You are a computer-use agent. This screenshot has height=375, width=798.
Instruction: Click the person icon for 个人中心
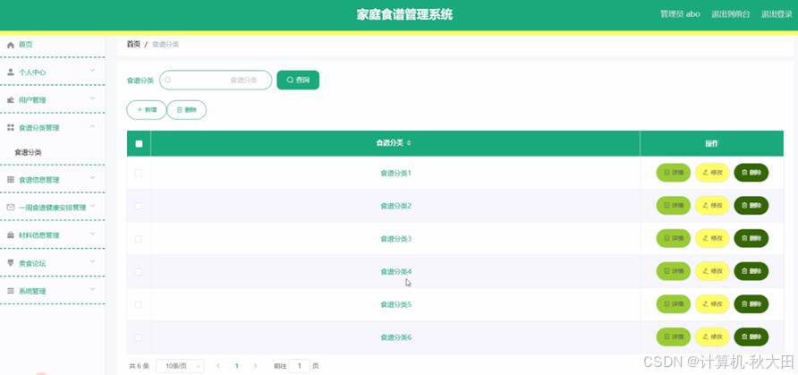coord(11,72)
